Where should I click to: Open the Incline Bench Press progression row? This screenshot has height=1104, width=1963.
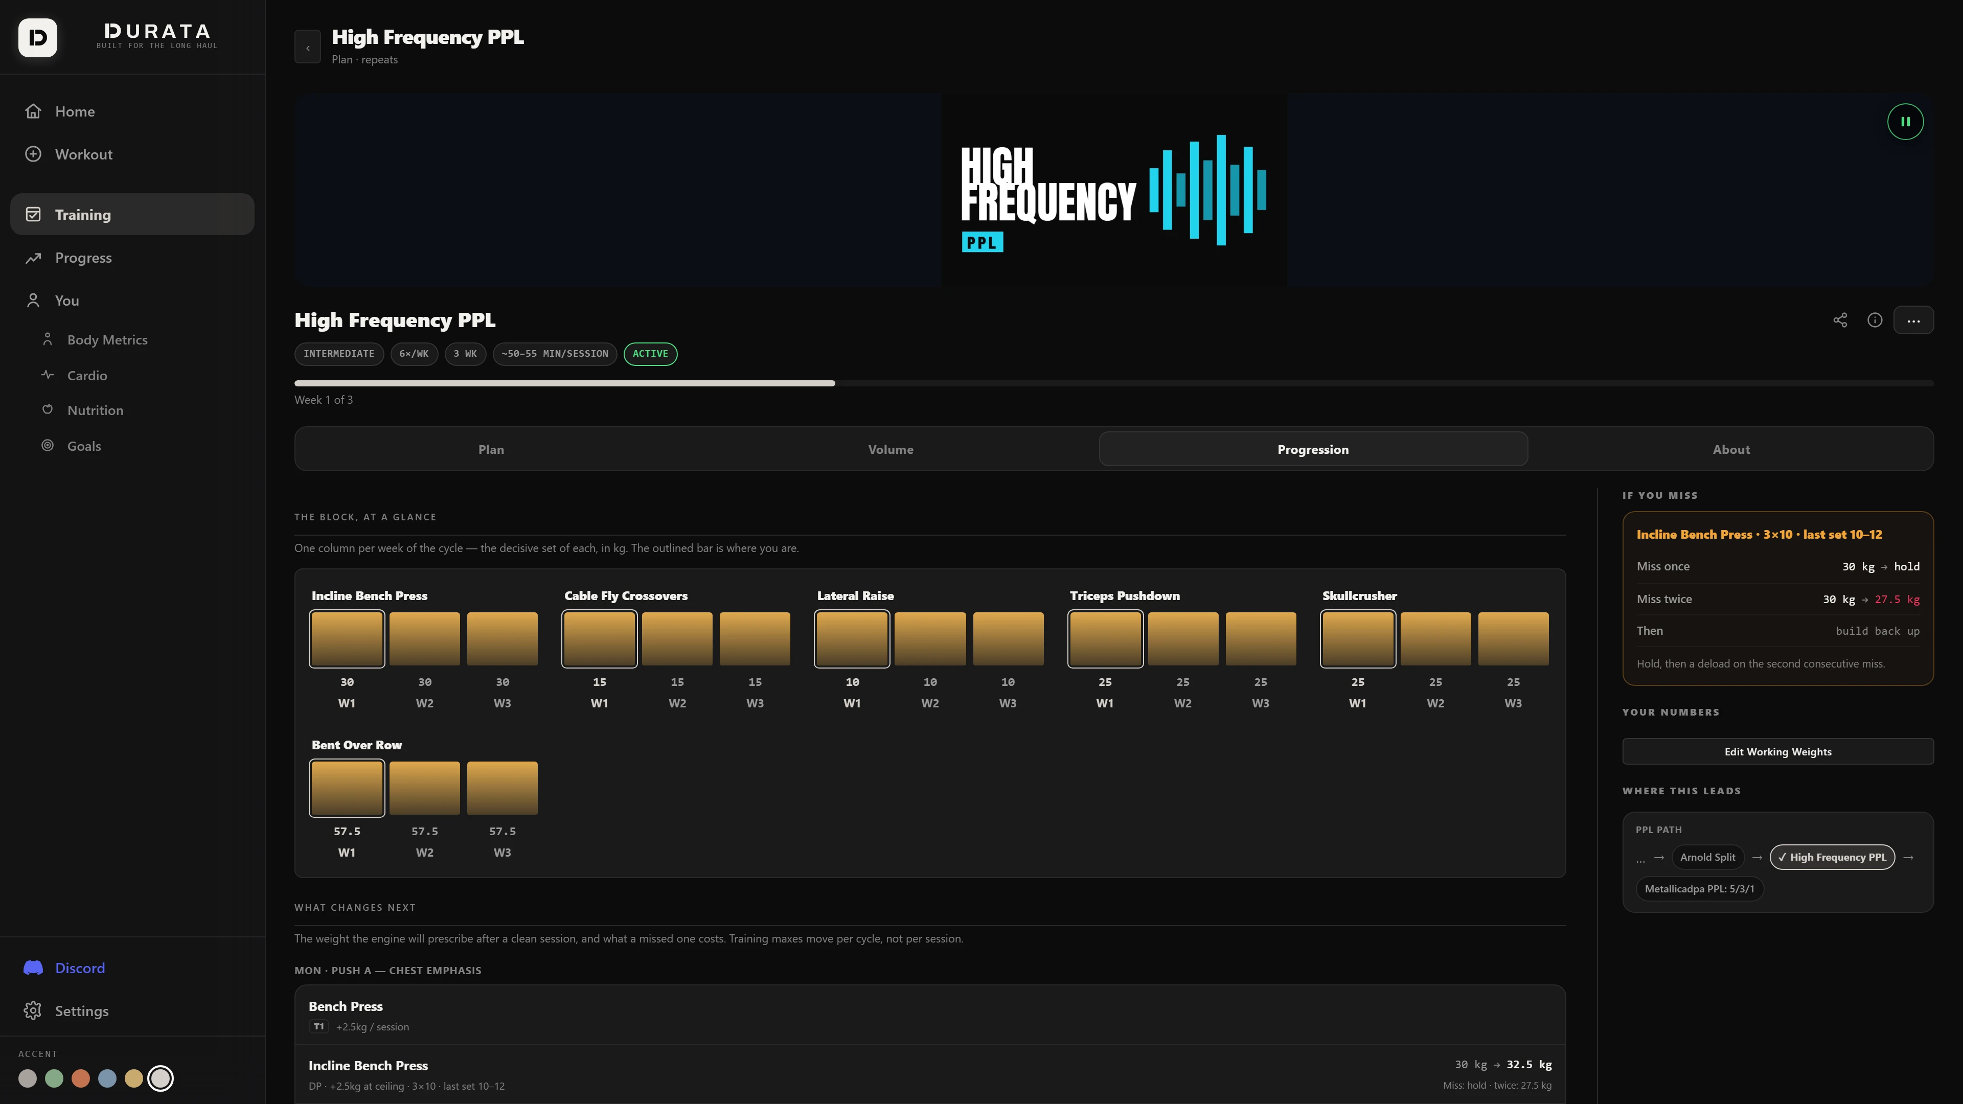(930, 1074)
